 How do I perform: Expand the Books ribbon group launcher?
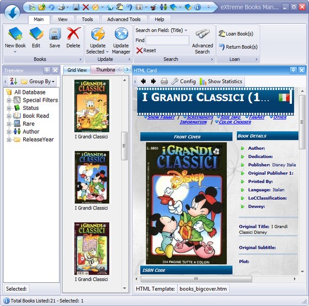pyautogui.click(x=80, y=59)
